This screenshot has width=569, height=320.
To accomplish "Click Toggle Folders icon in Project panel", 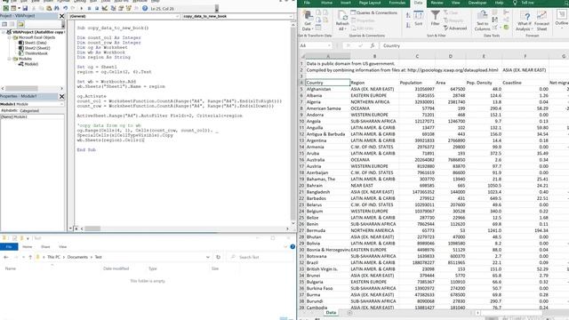I will (20, 24).
